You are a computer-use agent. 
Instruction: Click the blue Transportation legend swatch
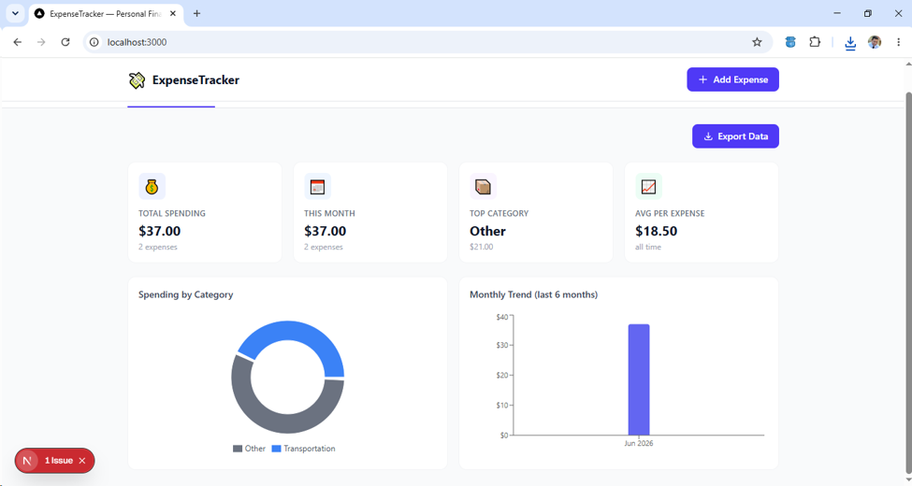pos(276,449)
